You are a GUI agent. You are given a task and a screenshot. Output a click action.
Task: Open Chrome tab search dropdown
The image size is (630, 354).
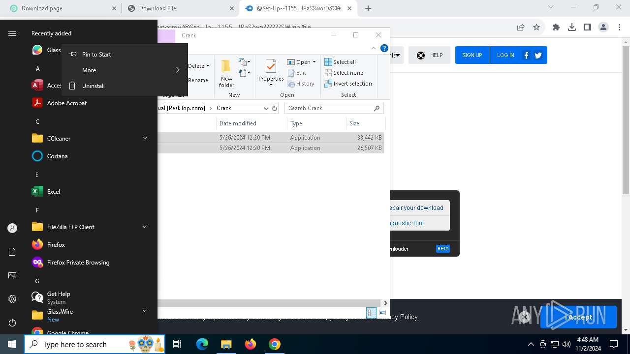click(551, 7)
